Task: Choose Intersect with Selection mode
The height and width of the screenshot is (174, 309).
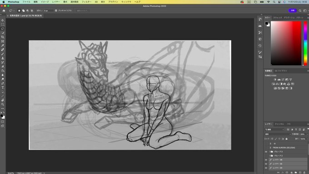Action: (x=32, y=10)
